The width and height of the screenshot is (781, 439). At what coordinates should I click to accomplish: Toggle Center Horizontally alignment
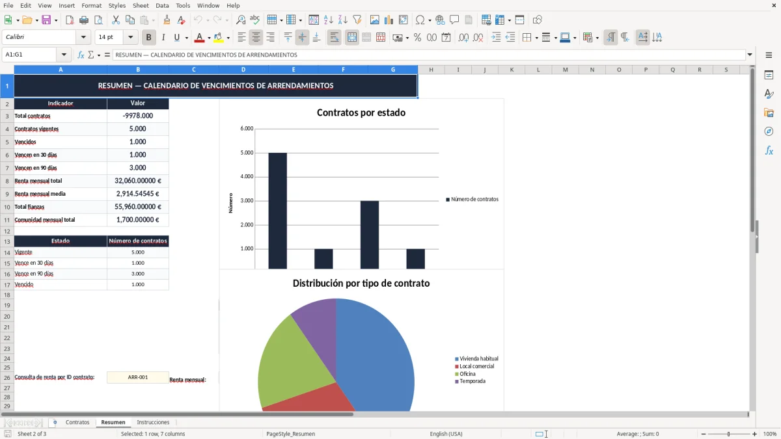pyautogui.click(x=256, y=38)
